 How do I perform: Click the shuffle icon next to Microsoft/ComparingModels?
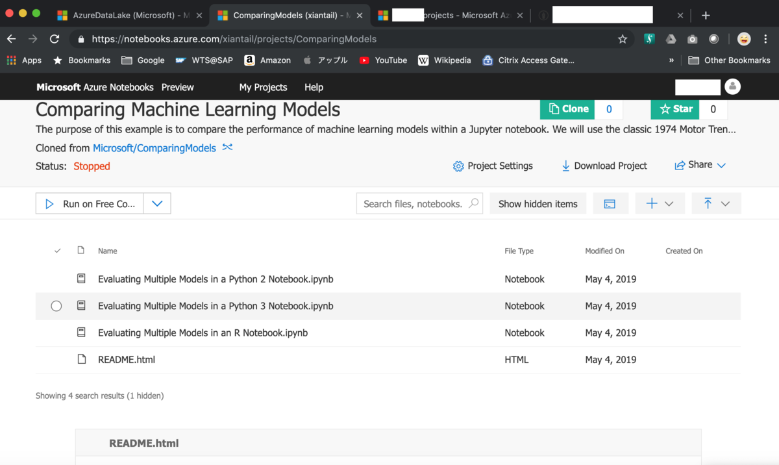(227, 147)
